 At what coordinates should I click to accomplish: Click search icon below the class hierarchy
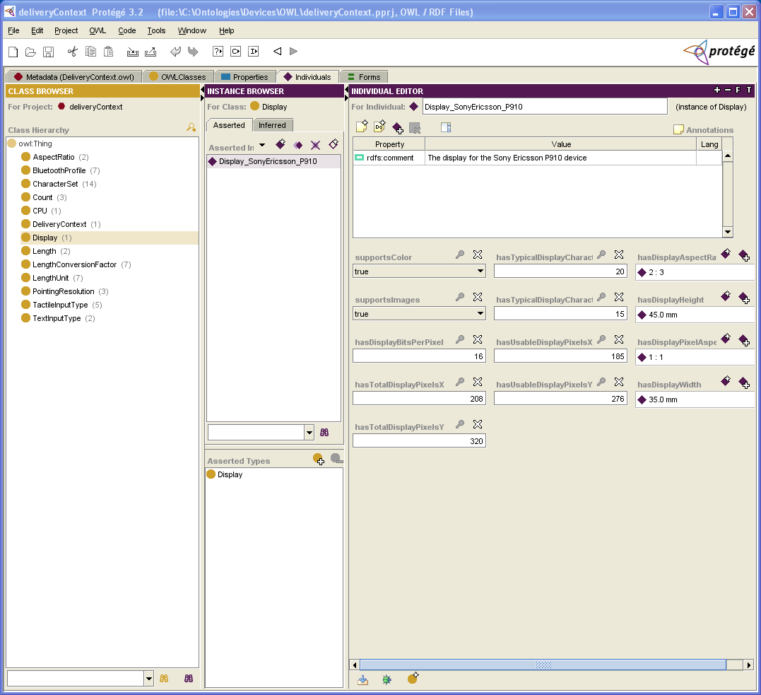tap(164, 678)
